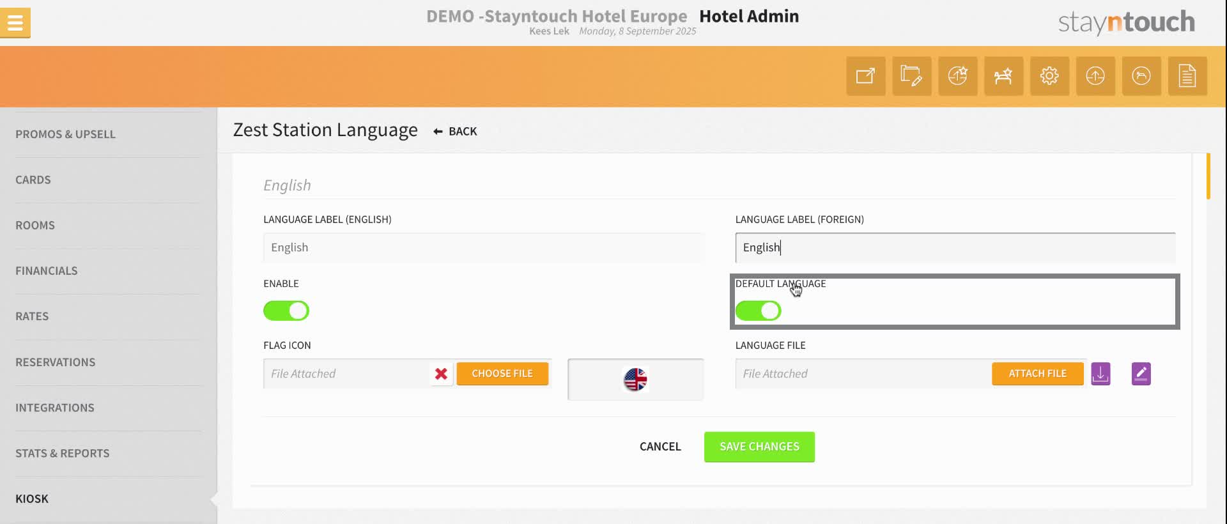Click Save Changes button
Screen dimensions: 1227x524
pyautogui.click(x=759, y=447)
